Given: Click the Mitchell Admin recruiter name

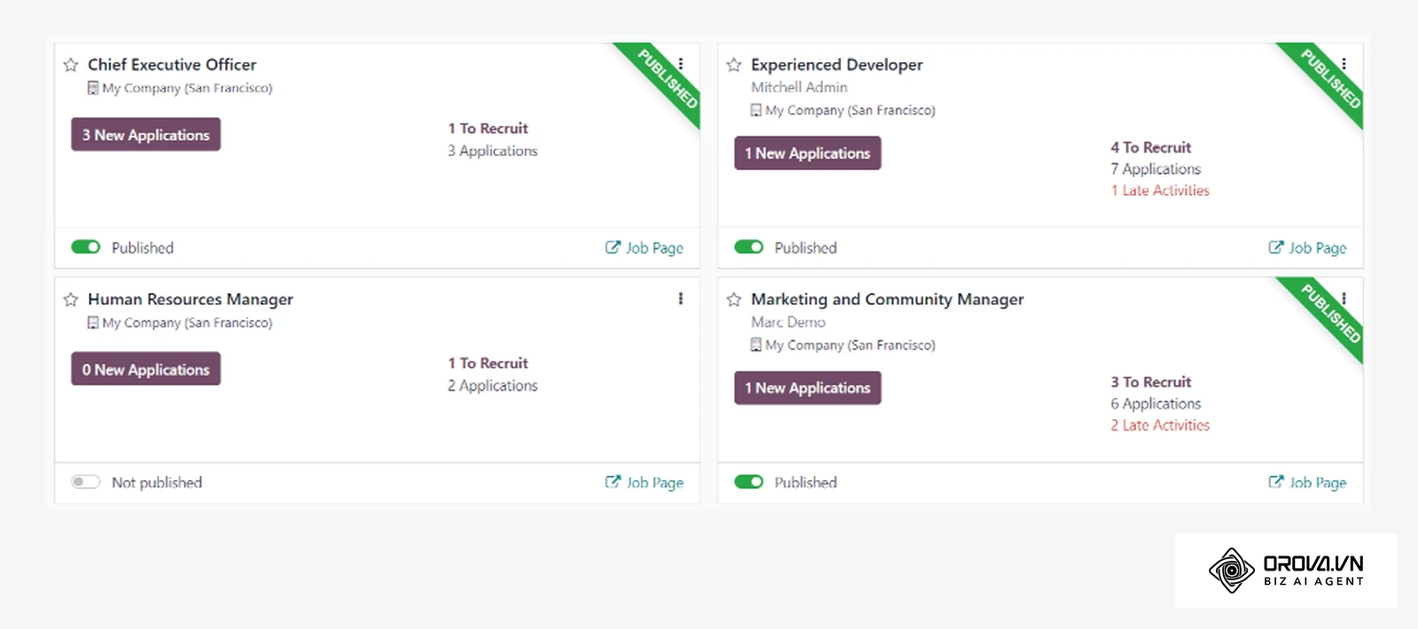Looking at the screenshot, I should click(x=799, y=87).
